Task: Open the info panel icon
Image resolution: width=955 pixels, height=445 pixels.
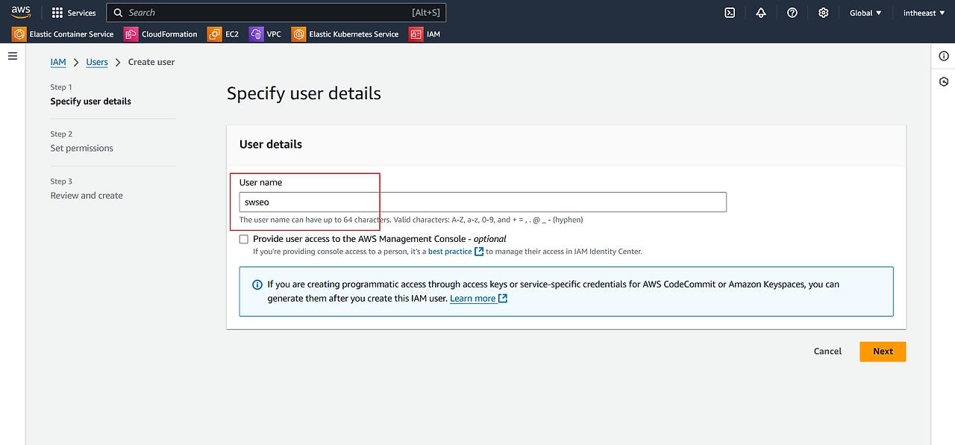Action: coord(944,56)
